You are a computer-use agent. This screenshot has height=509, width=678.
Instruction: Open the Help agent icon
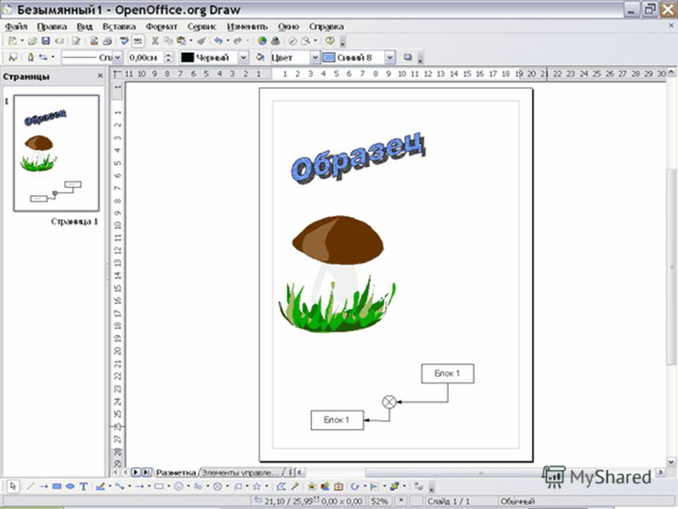pos(330,41)
